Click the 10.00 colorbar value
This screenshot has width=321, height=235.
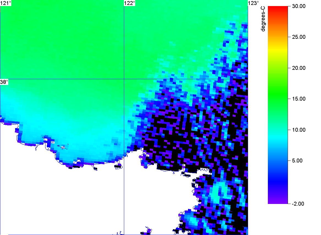point(299,130)
